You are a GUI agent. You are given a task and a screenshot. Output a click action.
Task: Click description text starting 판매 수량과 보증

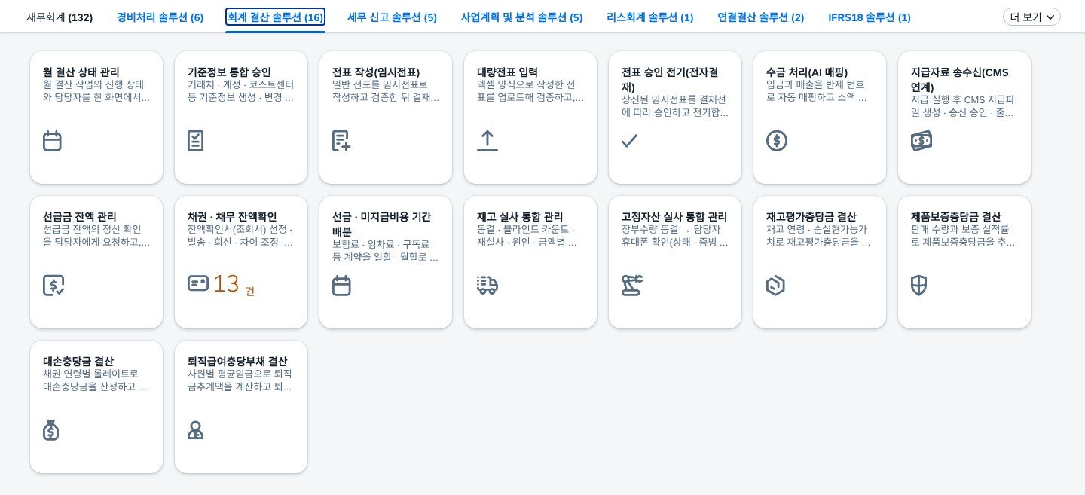963,236
